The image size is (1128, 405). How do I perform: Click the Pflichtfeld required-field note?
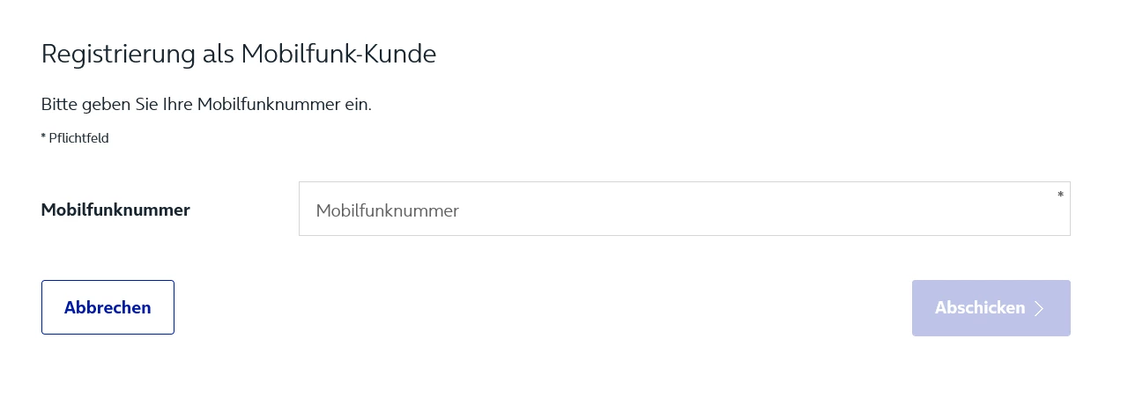(x=78, y=137)
